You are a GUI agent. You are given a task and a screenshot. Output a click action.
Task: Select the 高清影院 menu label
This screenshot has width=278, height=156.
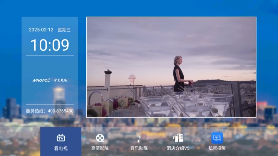point(100,148)
